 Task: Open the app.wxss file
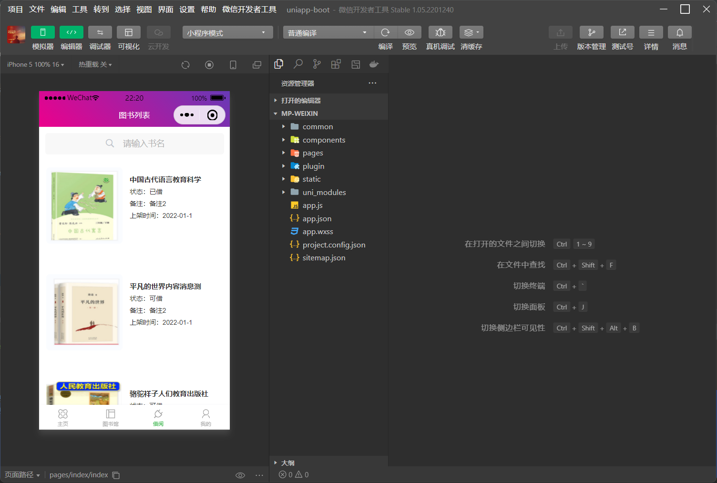[x=328, y=232]
